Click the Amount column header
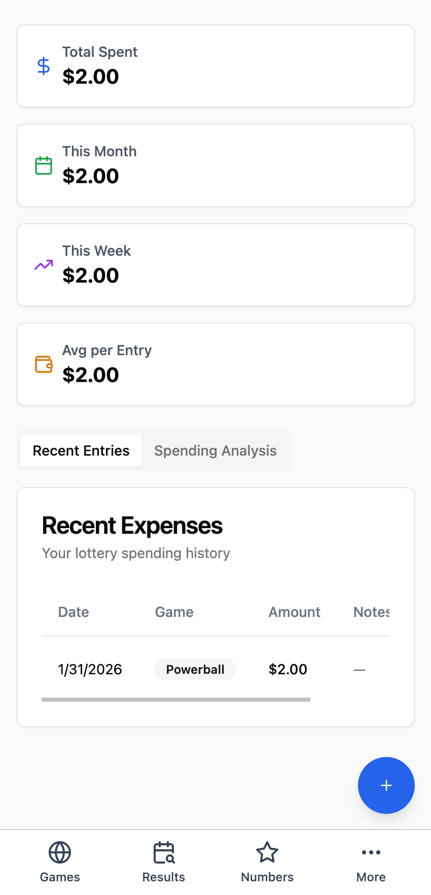 point(295,612)
